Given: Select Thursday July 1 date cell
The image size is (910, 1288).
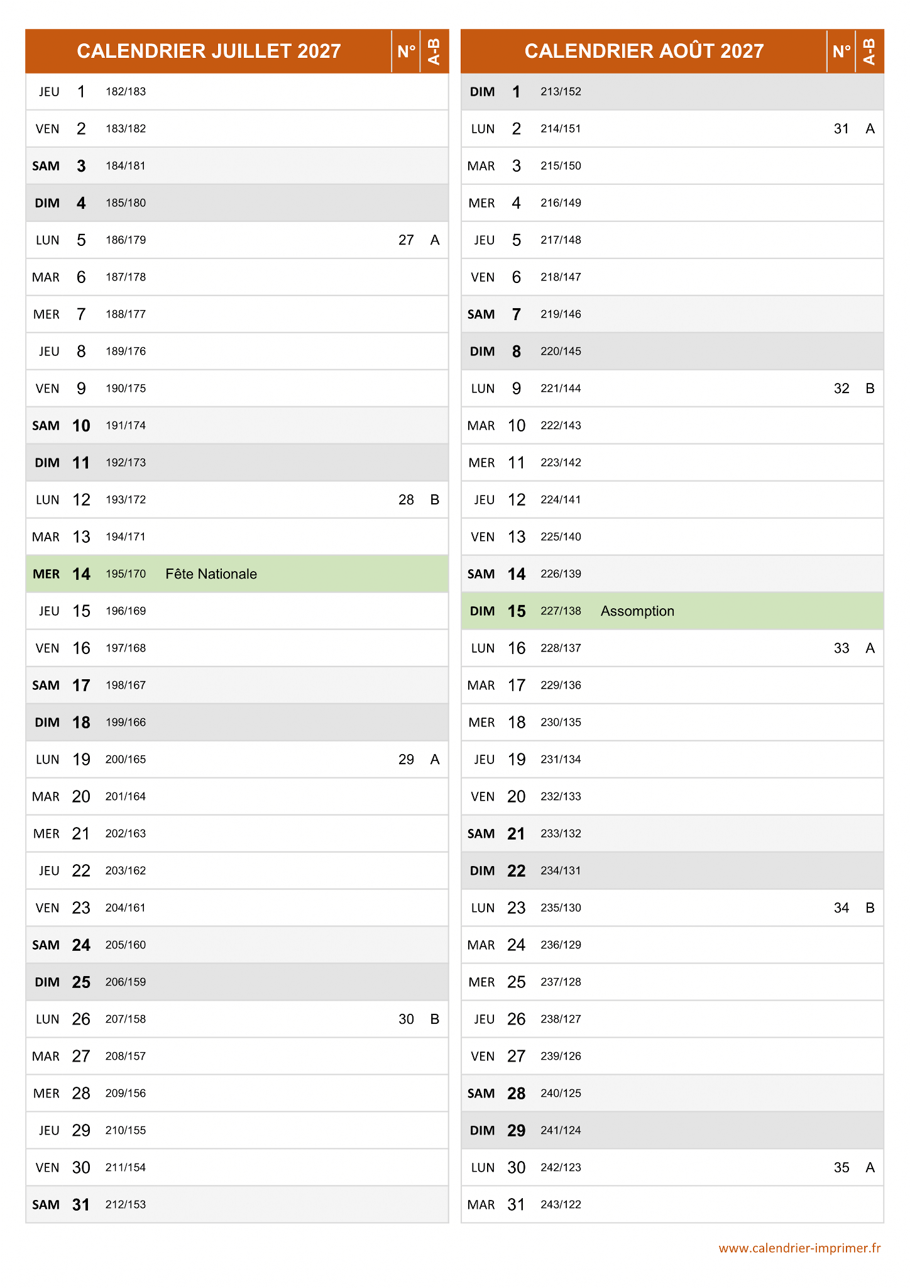Looking at the screenshot, I should [81, 92].
